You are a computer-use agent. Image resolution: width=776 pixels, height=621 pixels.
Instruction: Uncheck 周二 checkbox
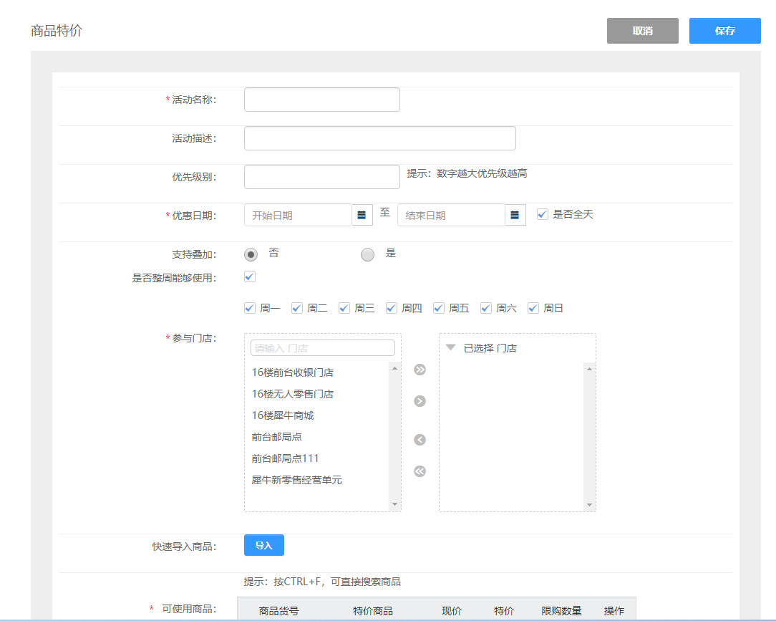(297, 308)
